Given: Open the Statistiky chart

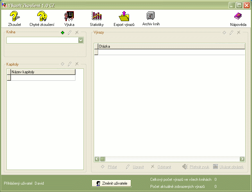Looking at the screenshot, I should point(97,19).
